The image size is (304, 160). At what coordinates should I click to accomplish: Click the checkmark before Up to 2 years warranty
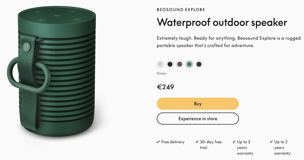click(x=271, y=141)
